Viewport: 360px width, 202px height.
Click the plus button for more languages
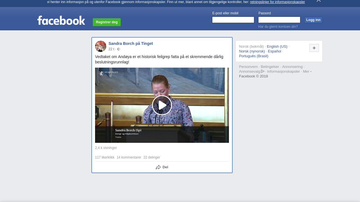[x=314, y=48]
